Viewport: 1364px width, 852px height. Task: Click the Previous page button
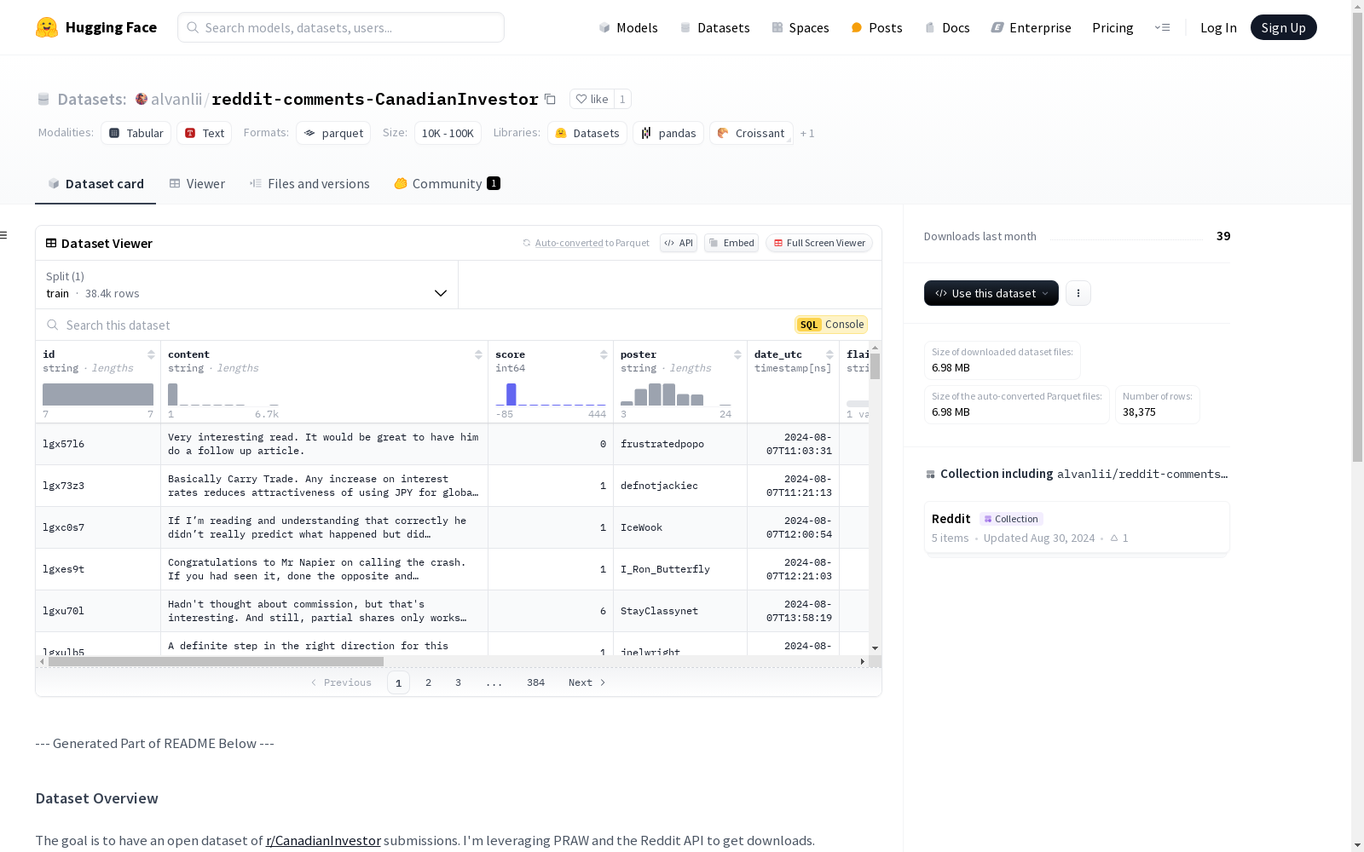pos(341,682)
